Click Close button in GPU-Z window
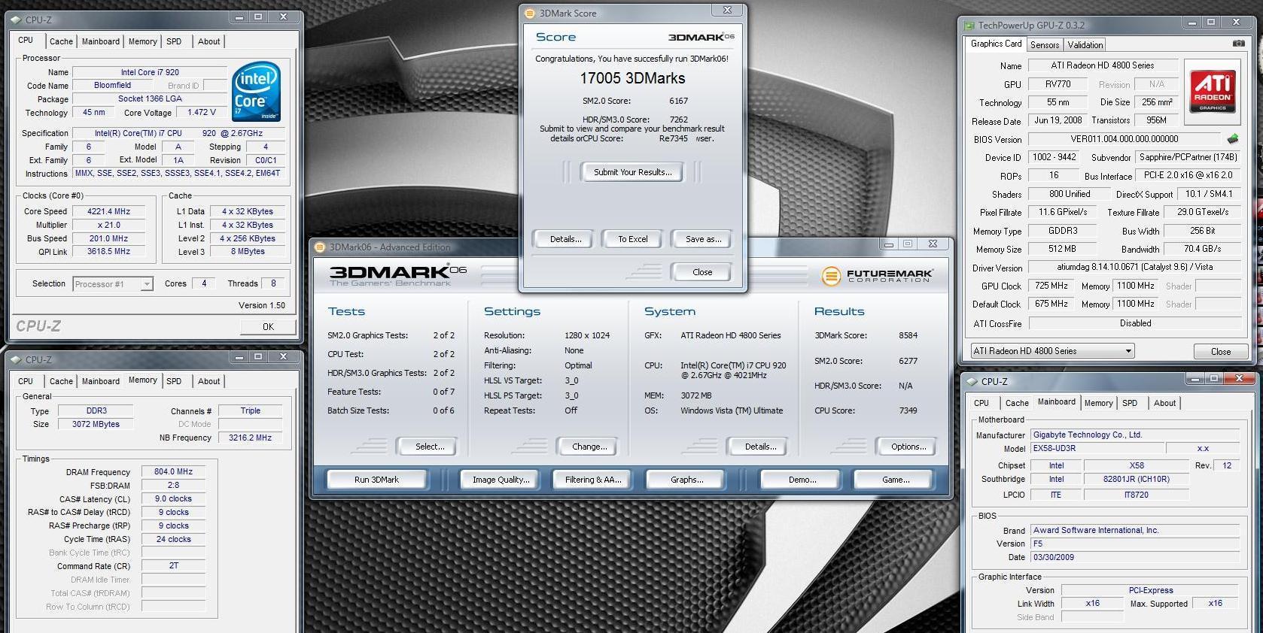 (x=1221, y=351)
